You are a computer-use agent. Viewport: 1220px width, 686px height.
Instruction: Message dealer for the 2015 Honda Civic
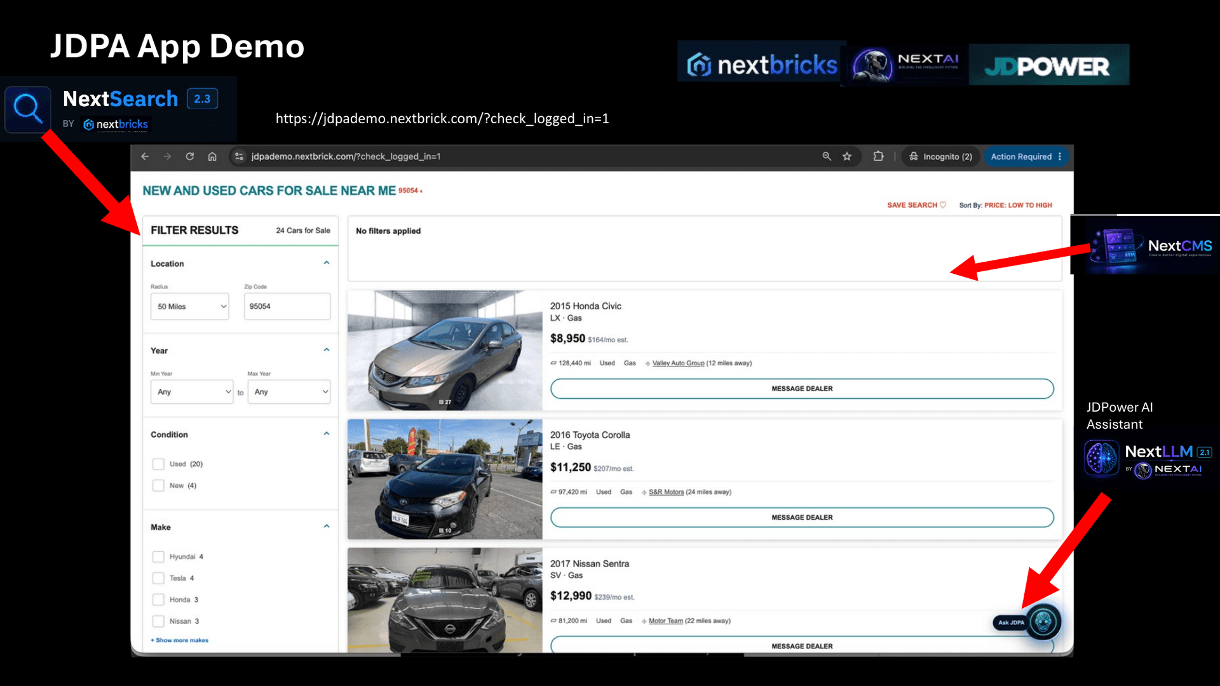pyautogui.click(x=802, y=389)
